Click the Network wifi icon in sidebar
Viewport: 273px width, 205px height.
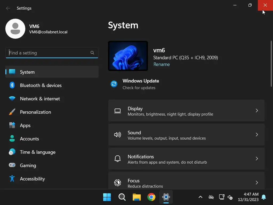[12, 98]
